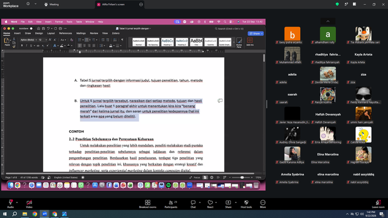Click the Text Effects letter A icon
Viewport: 388px width, 218px height.
[55, 46]
